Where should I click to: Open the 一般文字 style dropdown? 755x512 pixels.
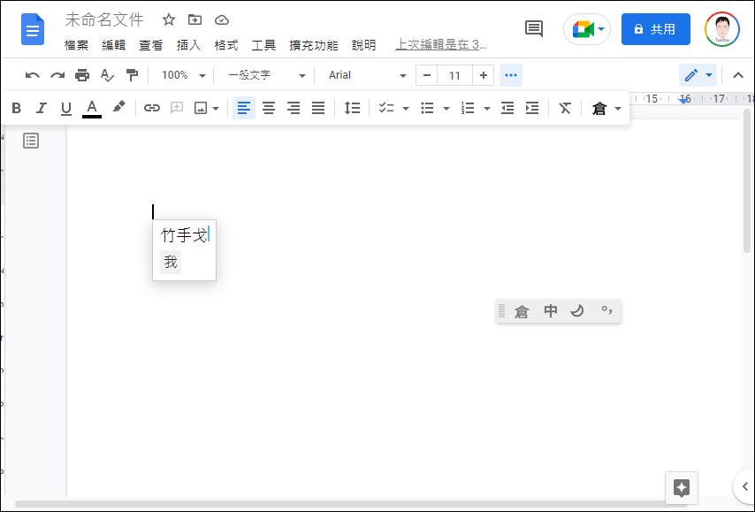pyautogui.click(x=266, y=76)
